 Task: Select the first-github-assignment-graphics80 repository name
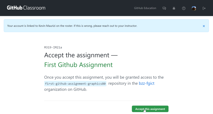(75, 84)
